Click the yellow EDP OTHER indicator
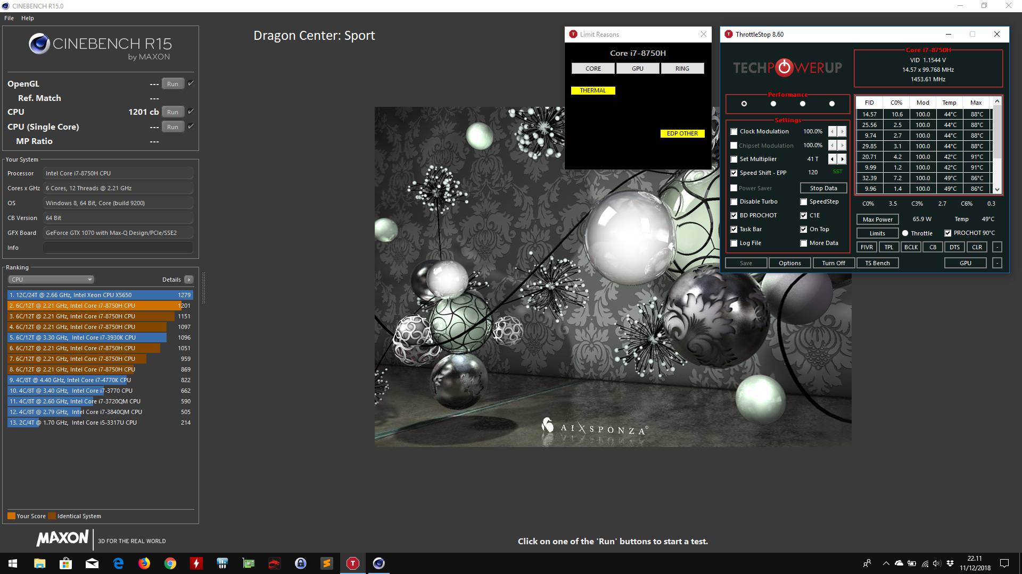1022x574 pixels. (x=682, y=134)
